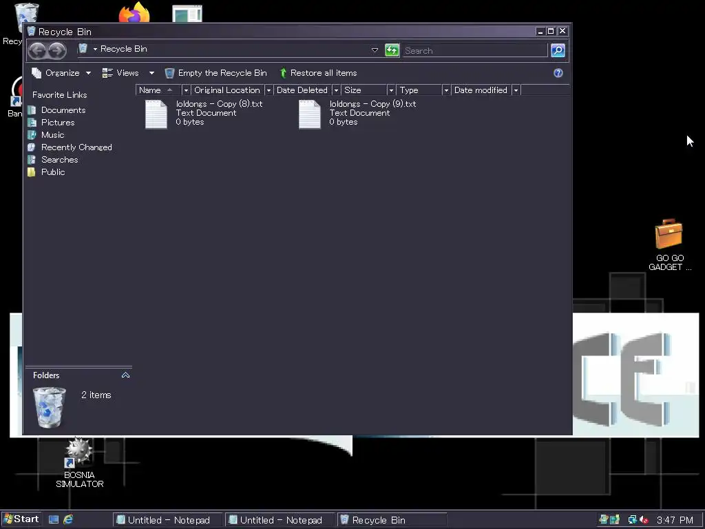Viewport: 705px width, 529px height.
Task: Click the breadcrumb arrow before Recycle Bin
Action: (95, 49)
